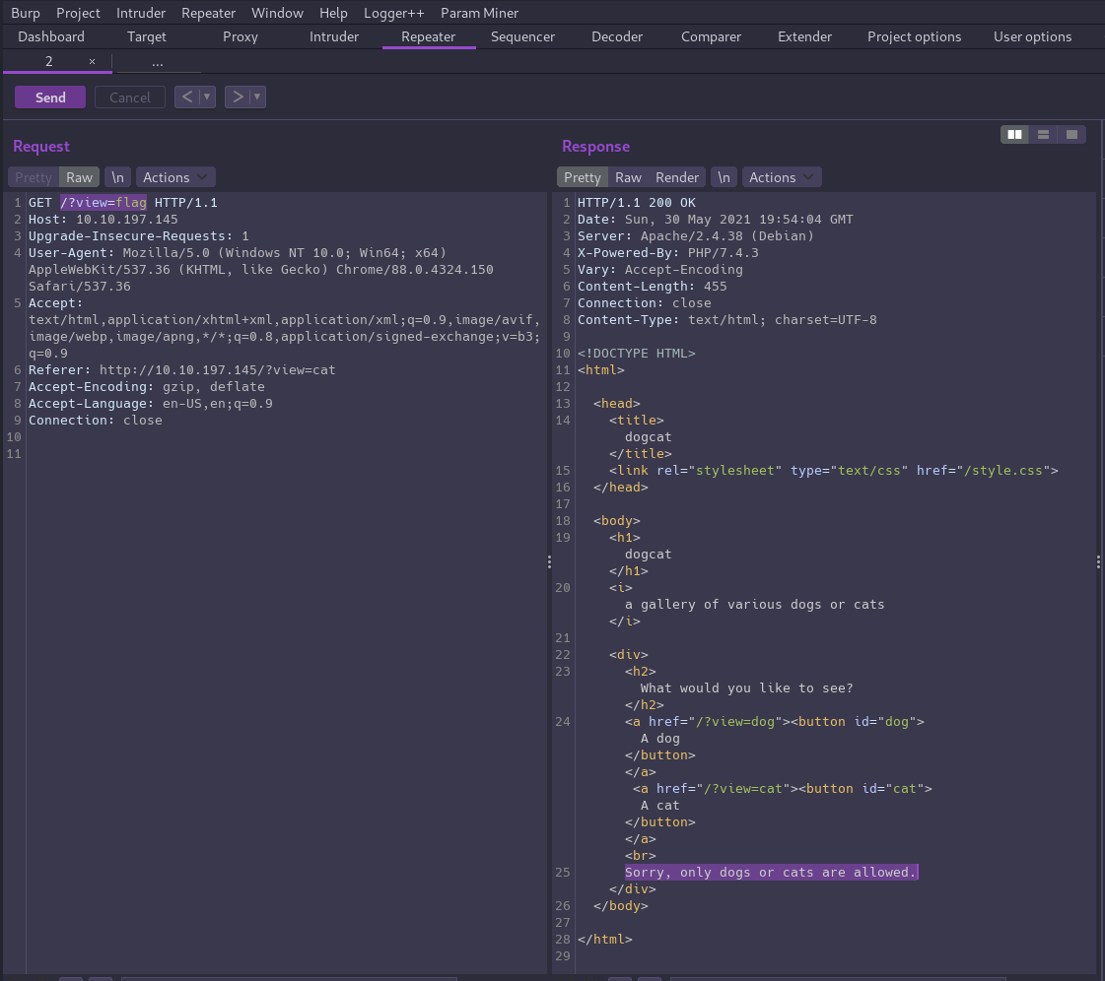This screenshot has height=981, width=1105.
Task: Send the request
Action: tap(50, 98)
